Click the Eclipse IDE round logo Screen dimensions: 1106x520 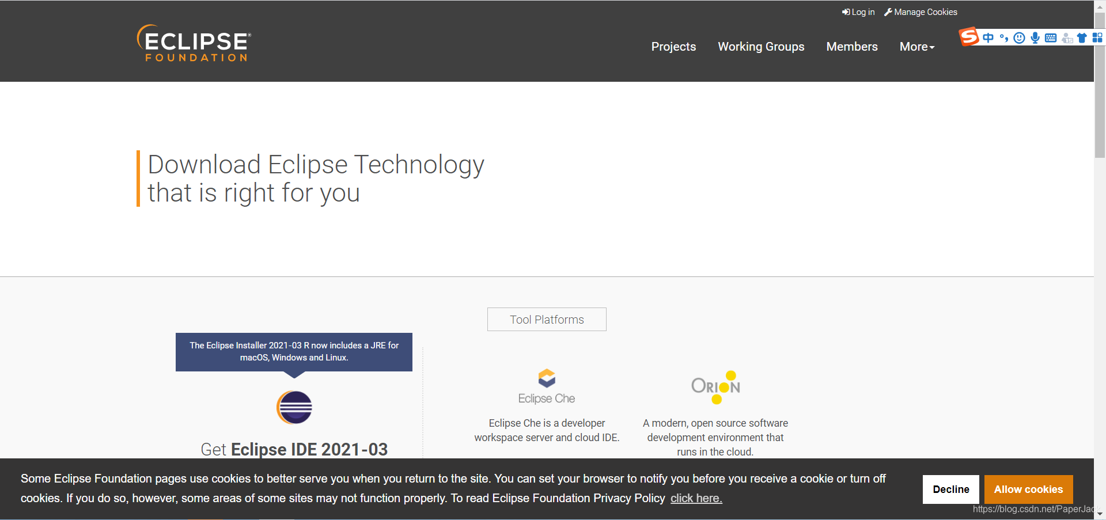[294, 407]
